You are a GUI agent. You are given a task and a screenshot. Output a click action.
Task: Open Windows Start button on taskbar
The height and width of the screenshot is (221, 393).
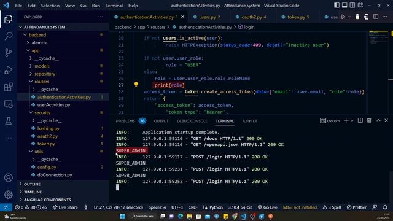coord(123,216)
